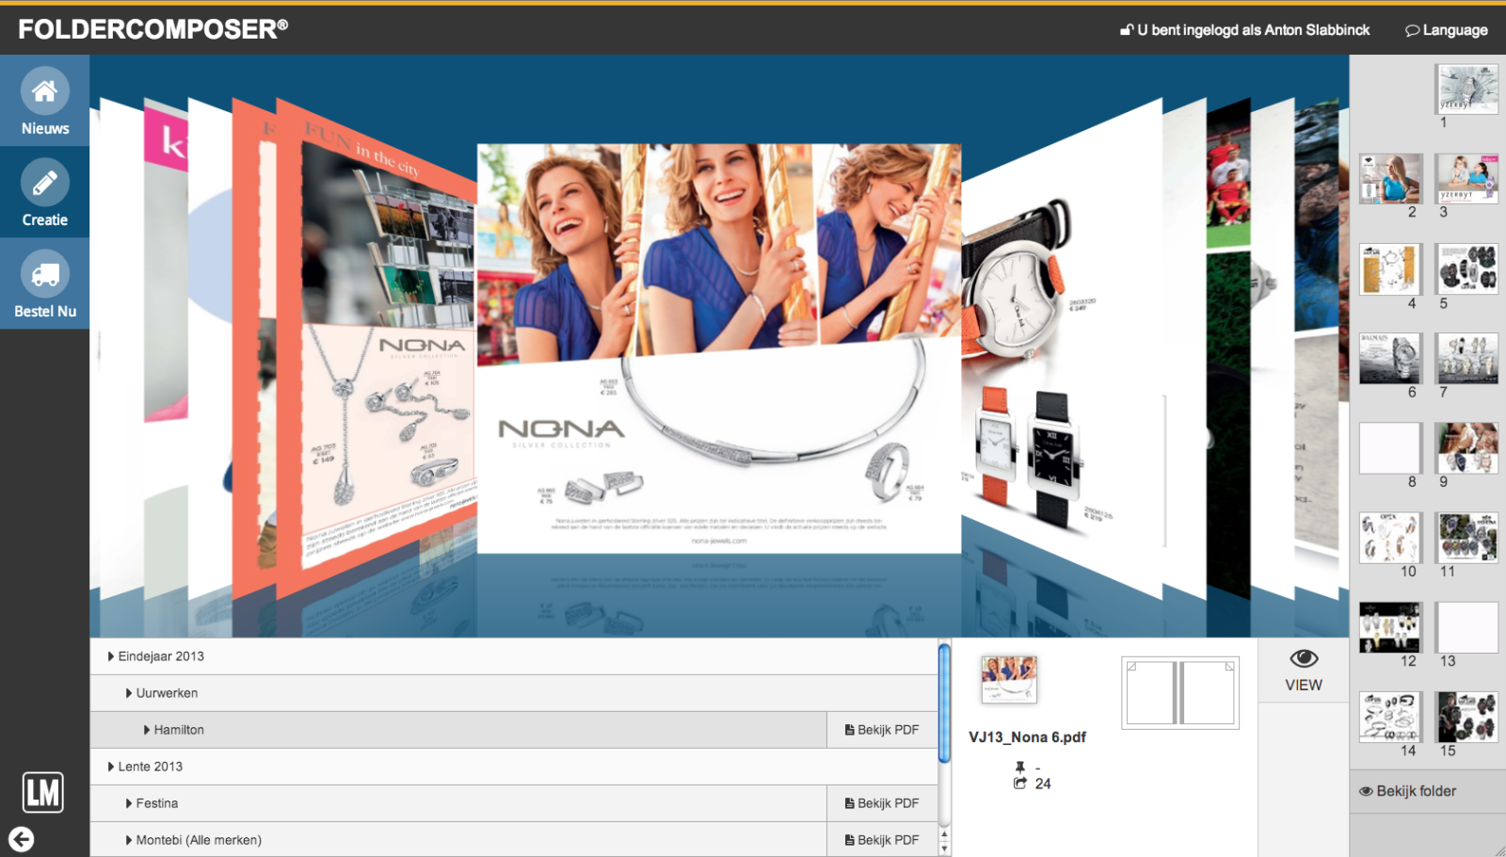1506x857 pixels.
Task: Select page thumbnail 5
Action: (1466, 269)
